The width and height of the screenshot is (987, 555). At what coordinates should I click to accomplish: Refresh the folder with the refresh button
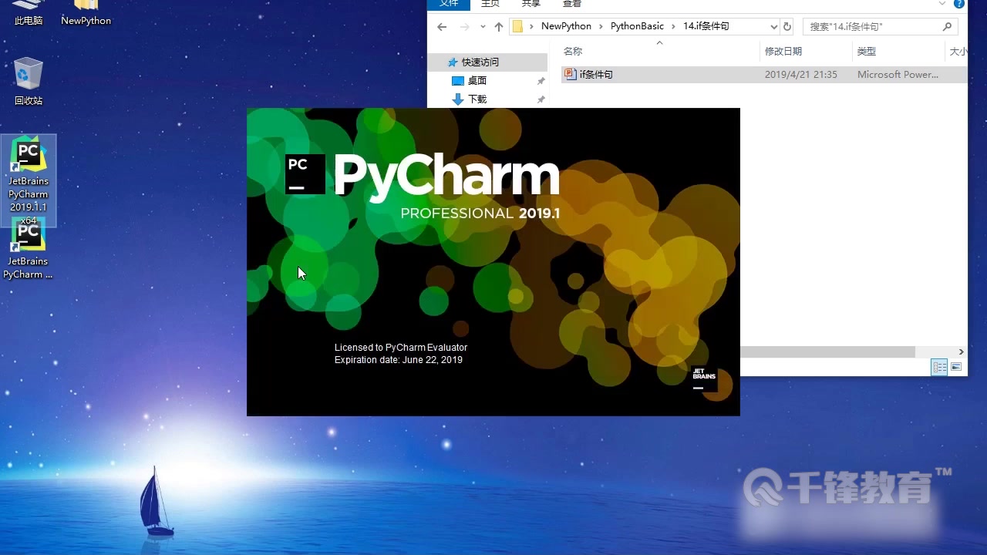coord(787,26)
